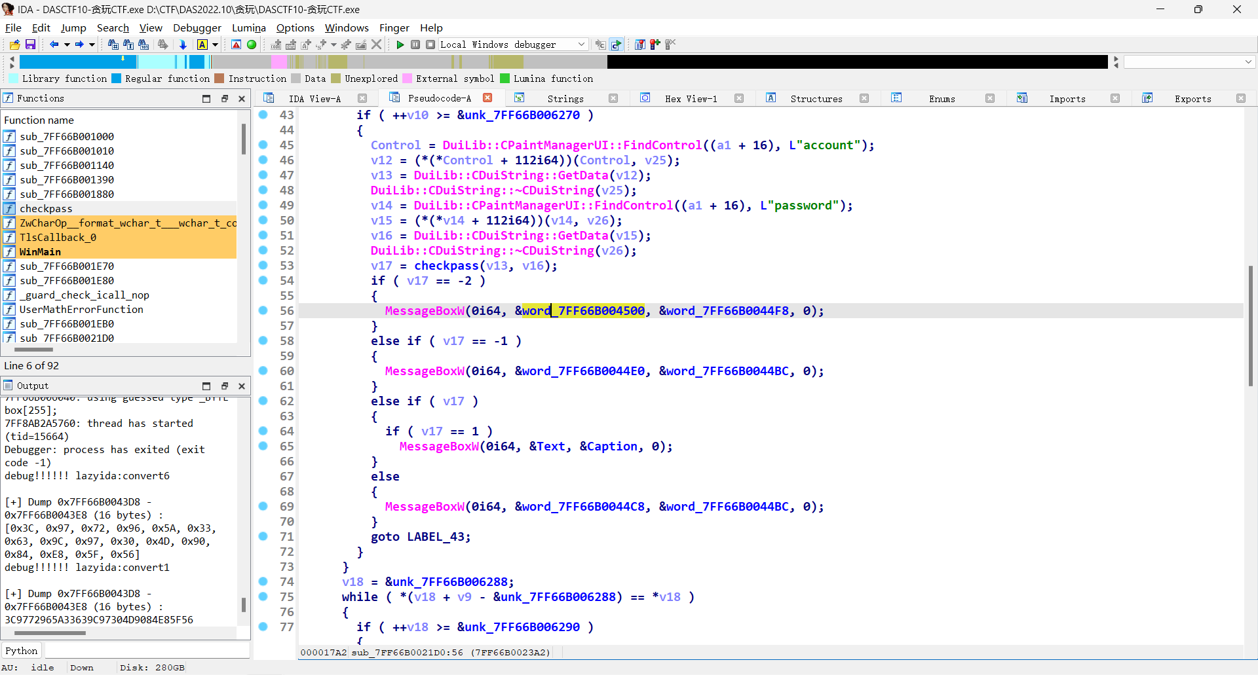Open the Debugger menu
The image size is (1258, 675).
click(x=197, y=27)
